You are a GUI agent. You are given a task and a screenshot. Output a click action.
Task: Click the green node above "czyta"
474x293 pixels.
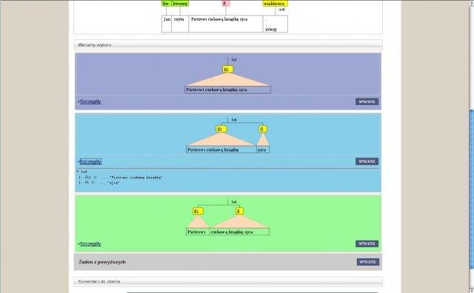click(180, 3)
